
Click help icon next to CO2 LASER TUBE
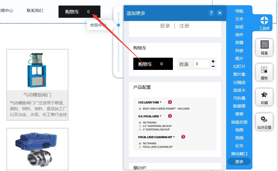(x=170, y=102)
